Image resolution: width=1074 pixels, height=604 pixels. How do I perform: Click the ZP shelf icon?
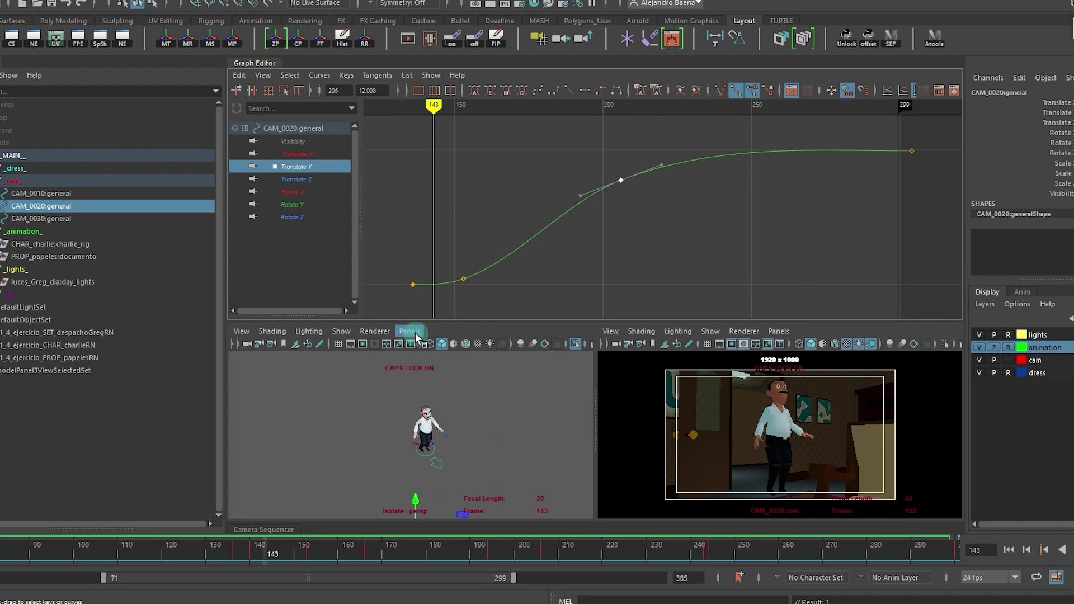point(275,38)
